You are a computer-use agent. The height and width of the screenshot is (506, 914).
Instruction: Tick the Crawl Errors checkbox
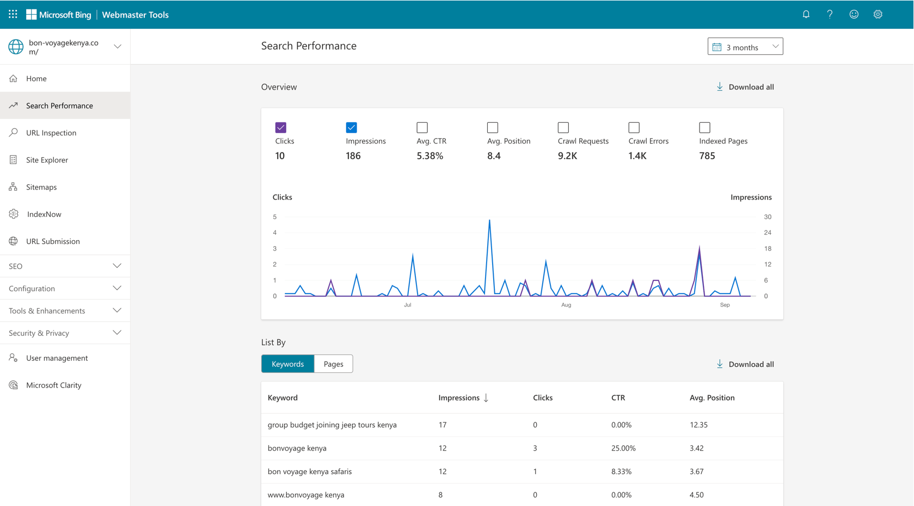pos(634,128)
